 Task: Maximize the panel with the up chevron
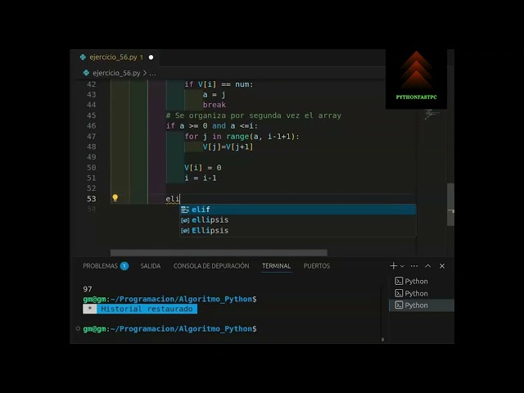[x=427, y=266]
